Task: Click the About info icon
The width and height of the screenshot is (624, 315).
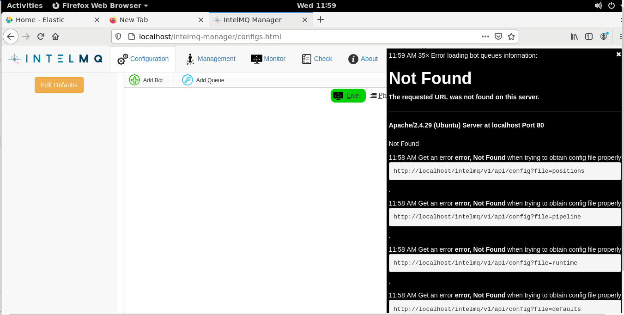Action: pyautogui.click(x=353, y=59)
